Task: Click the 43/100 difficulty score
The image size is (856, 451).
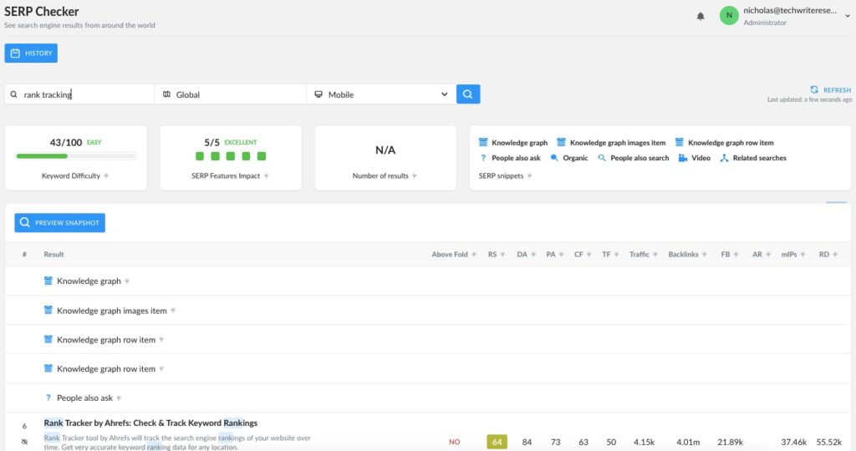Action: [x=65, y=142]
